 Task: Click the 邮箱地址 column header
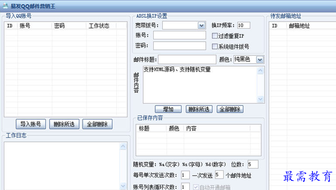coord(311,26)
